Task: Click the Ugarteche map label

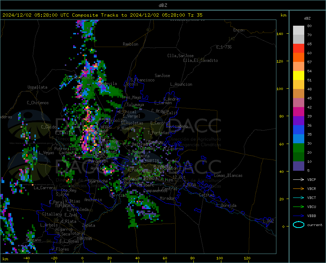Action: coord(98,181)
